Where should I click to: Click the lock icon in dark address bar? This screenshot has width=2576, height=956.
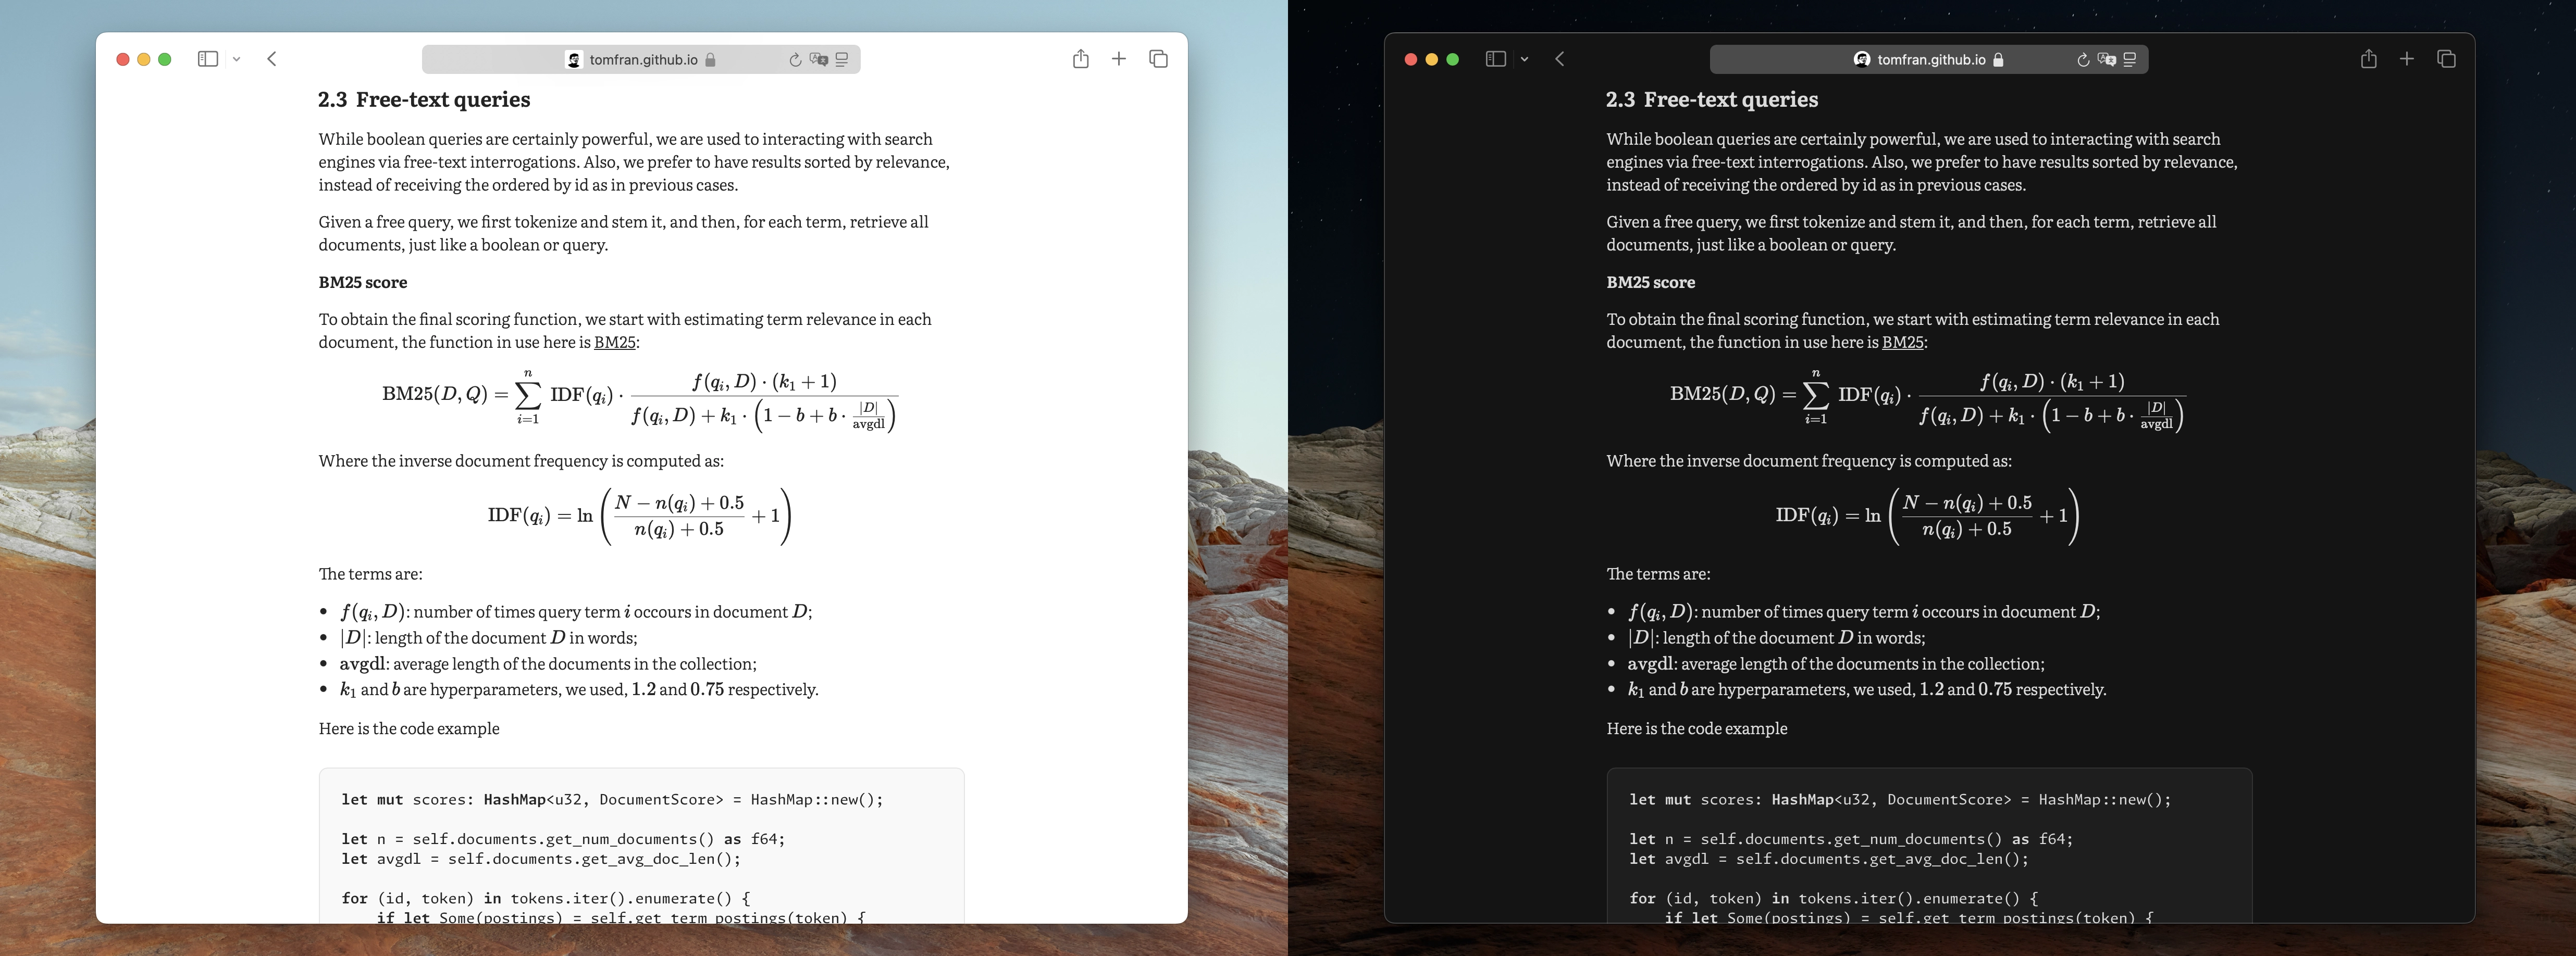point(1998,60)
